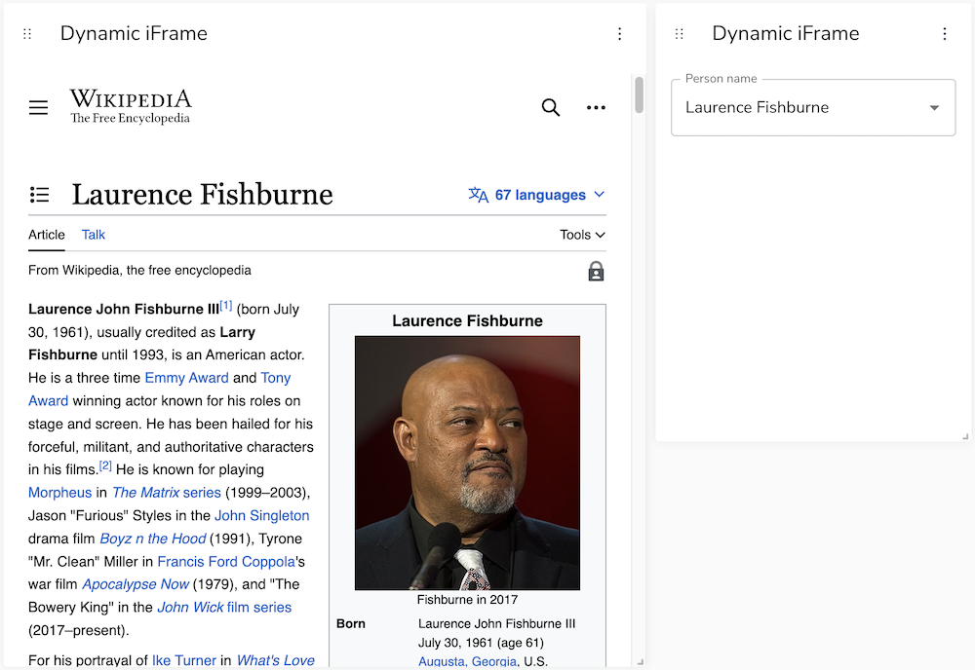Screen dimensions: 975x670
Task: Open the John Wick film series link
Action: coord(224,608)
